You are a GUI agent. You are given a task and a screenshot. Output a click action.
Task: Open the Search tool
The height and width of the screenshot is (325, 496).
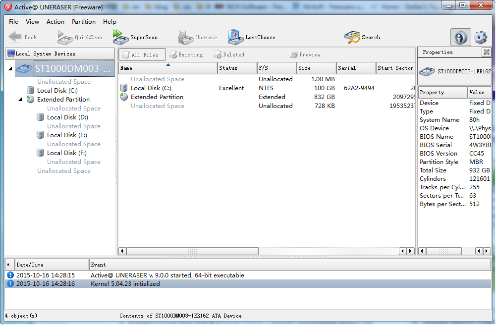click(362, 37)
